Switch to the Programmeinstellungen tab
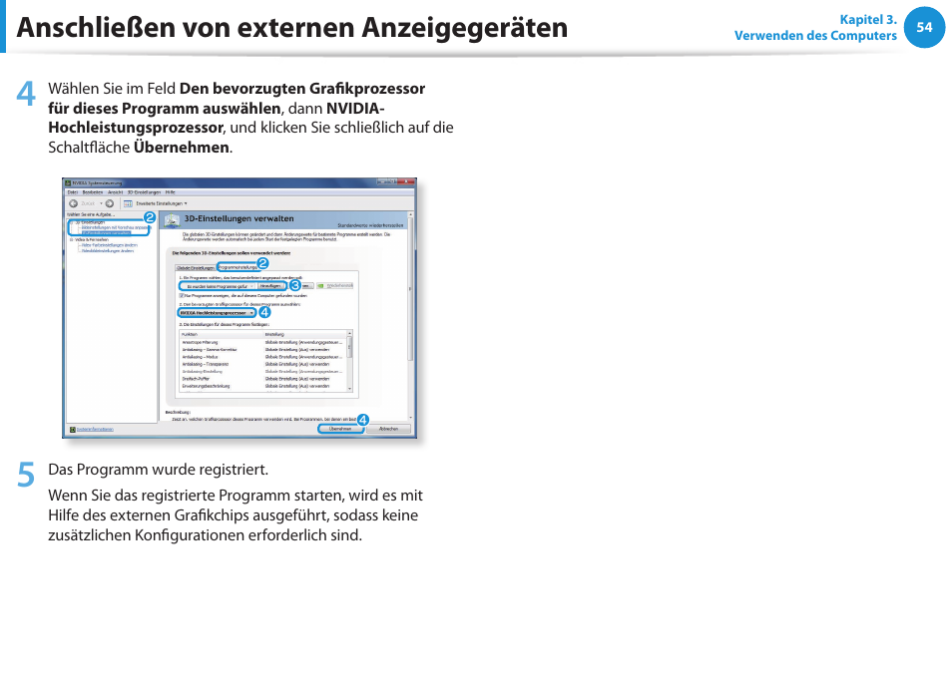This screenshot has width=952, height=675. coord(238,267)
